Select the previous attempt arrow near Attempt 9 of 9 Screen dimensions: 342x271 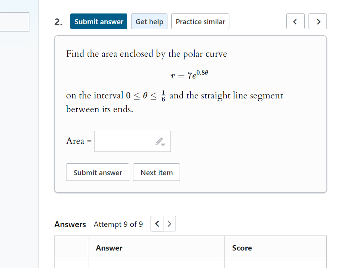(x=157, y=224)
